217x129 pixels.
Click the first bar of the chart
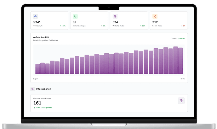tap(37, 69)
